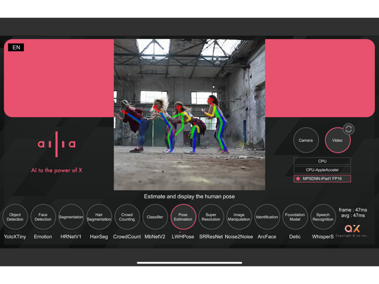This screenshot has height=284, width=379.
Task: Click the SRResNet model label
Action: [x=211, y=237]
